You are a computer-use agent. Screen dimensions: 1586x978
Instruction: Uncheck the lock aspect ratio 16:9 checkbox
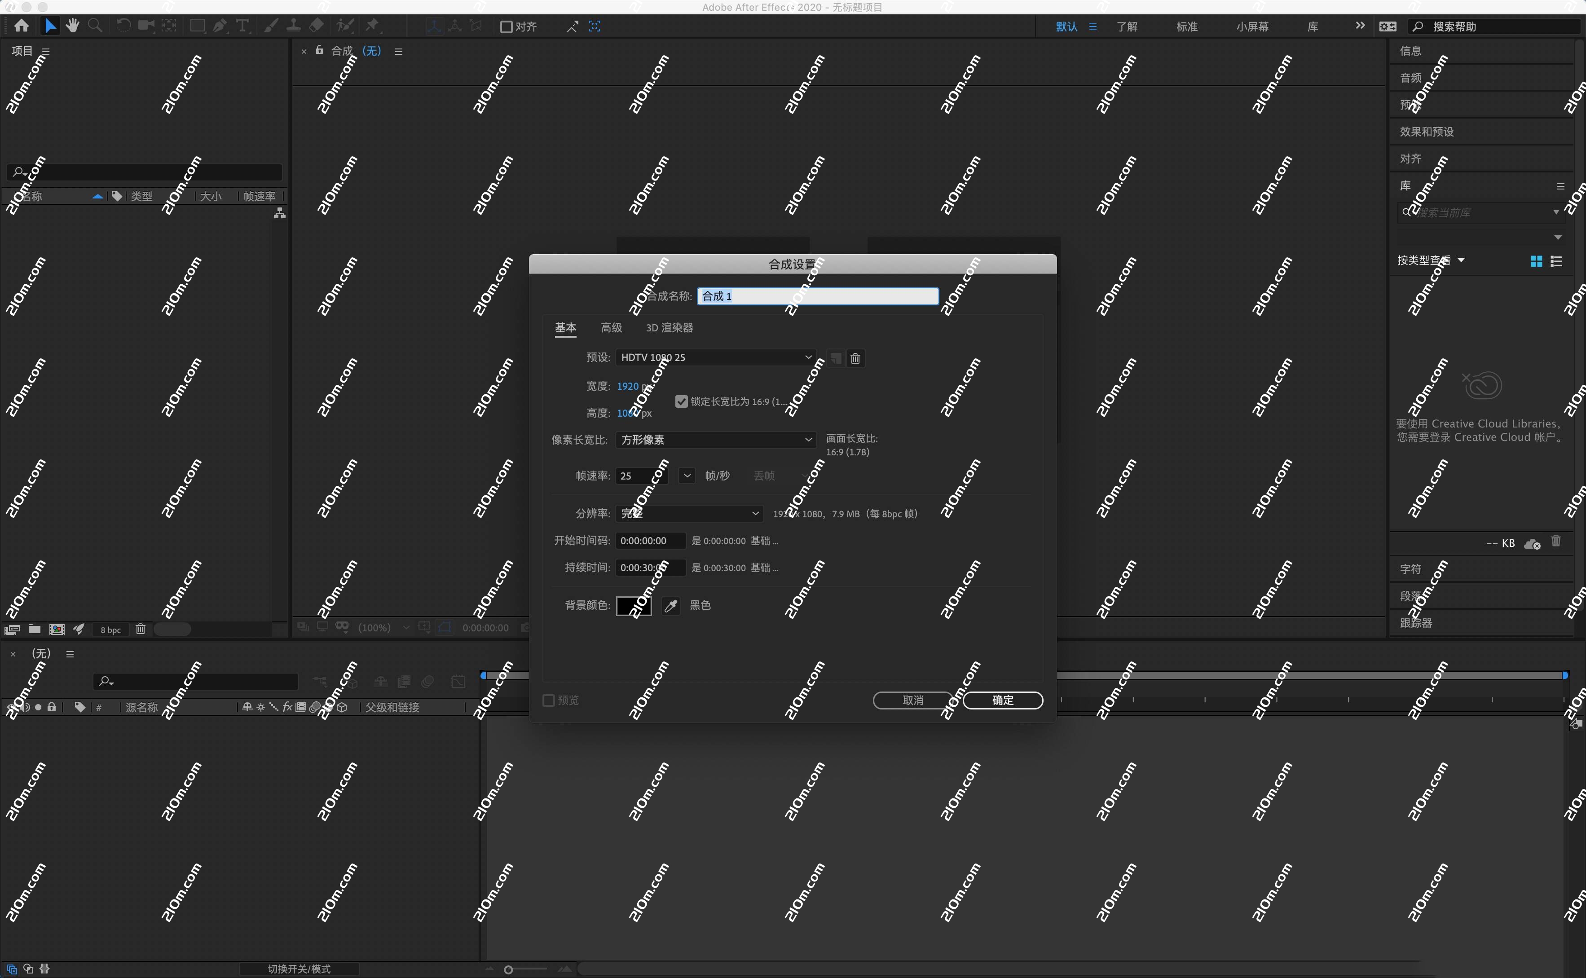681,402
